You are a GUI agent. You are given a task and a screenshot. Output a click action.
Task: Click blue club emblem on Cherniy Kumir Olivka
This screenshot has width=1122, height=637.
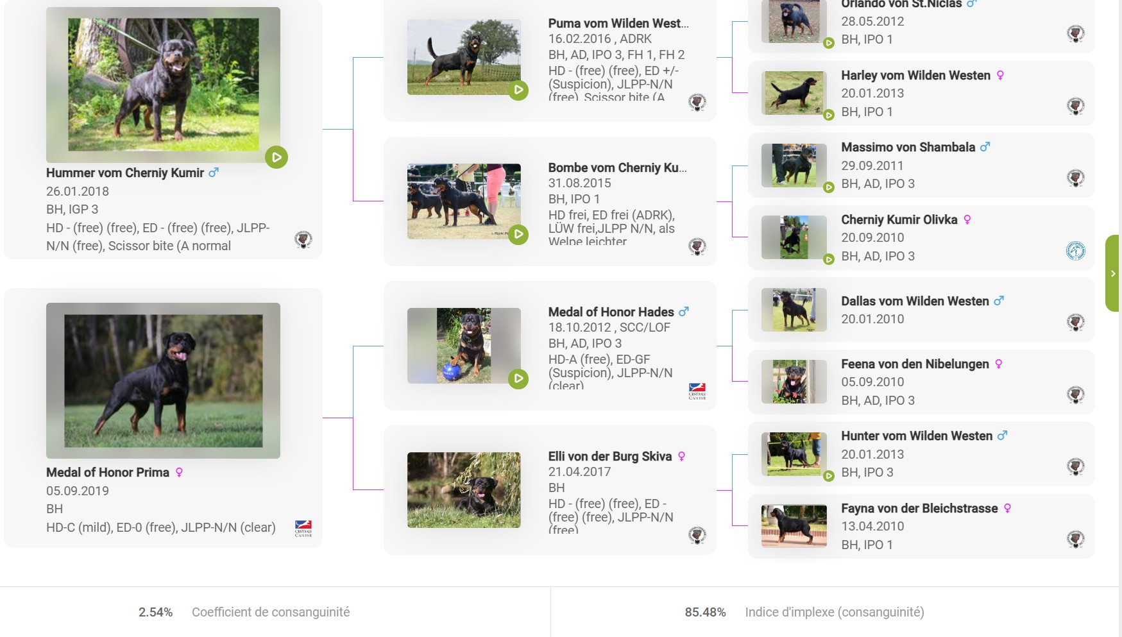coord(1075,251)
